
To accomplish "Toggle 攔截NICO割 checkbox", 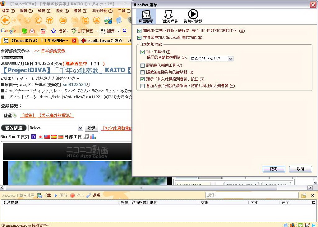I will [139, 31].
